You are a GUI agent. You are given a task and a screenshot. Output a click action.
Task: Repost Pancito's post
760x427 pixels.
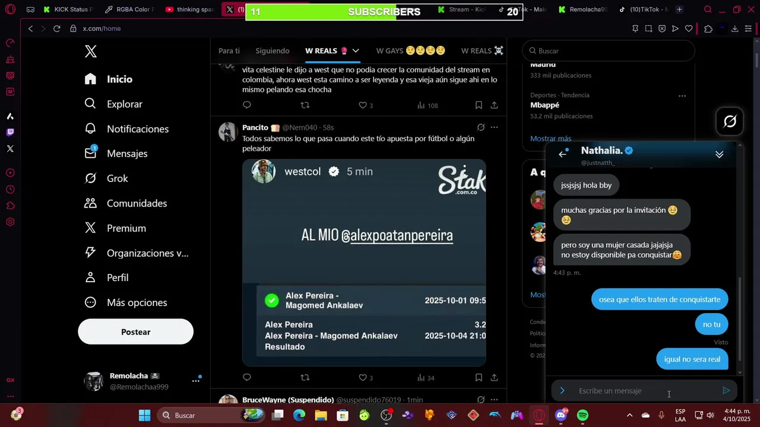point(305,378)
